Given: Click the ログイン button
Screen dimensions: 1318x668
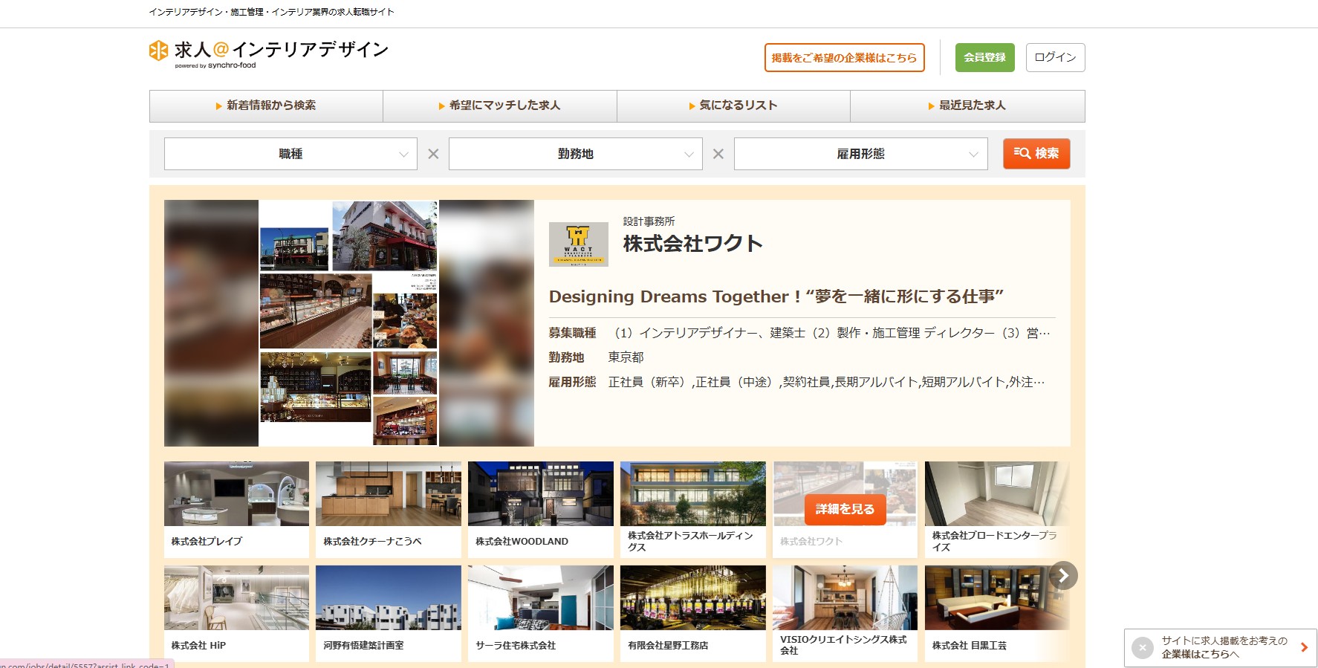Looking at the screenshot, I should [1055, 57].
